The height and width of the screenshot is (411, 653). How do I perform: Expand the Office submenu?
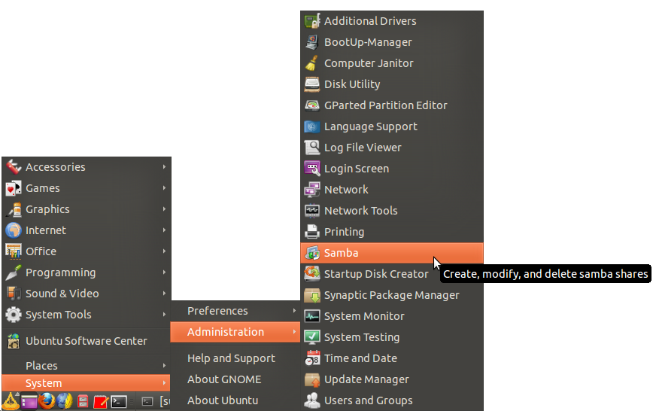click(x=87, y=251)
